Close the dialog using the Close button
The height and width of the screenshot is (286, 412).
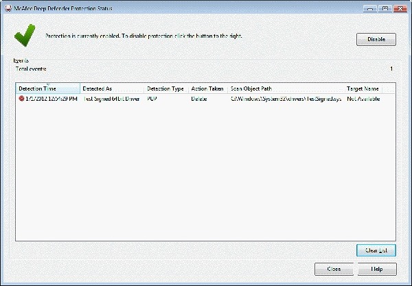[x=334, y=269]
